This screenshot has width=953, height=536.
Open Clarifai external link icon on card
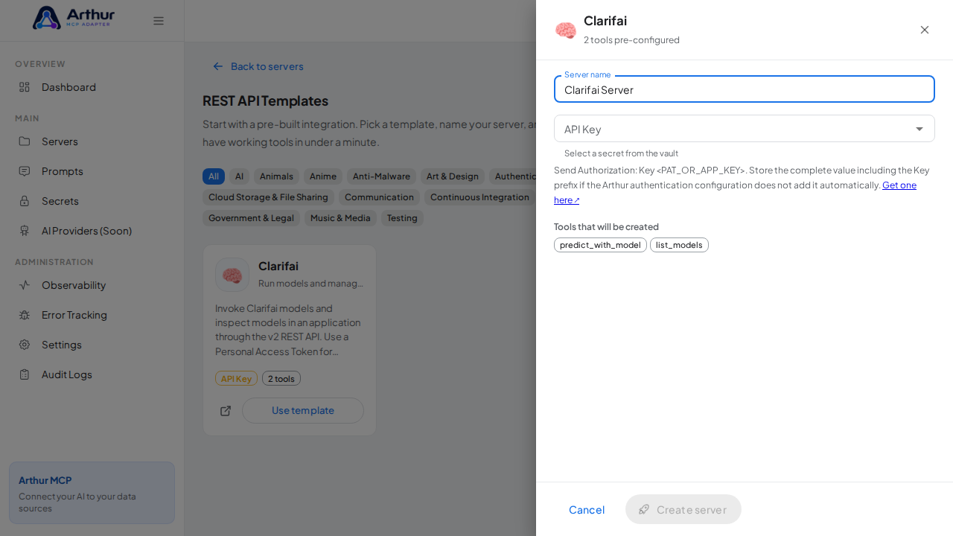click(x=226, y=411)
